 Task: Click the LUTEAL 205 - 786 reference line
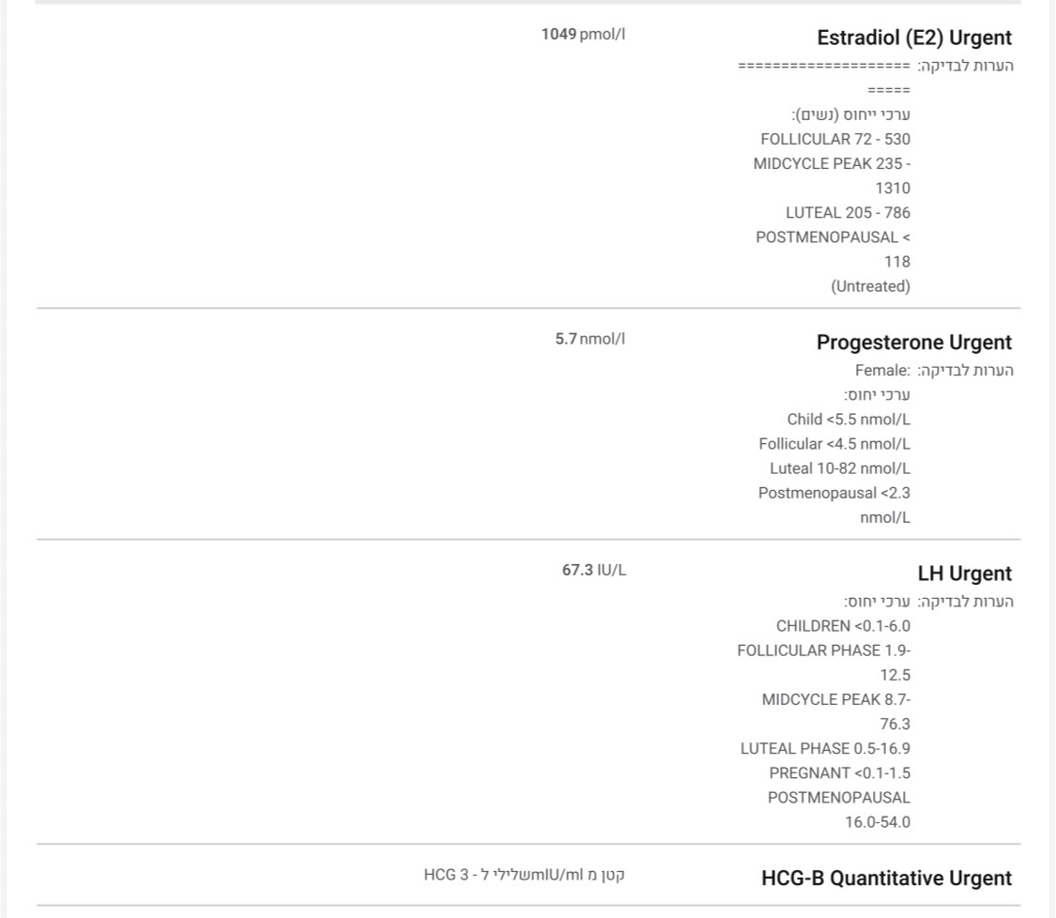(848, 212)
